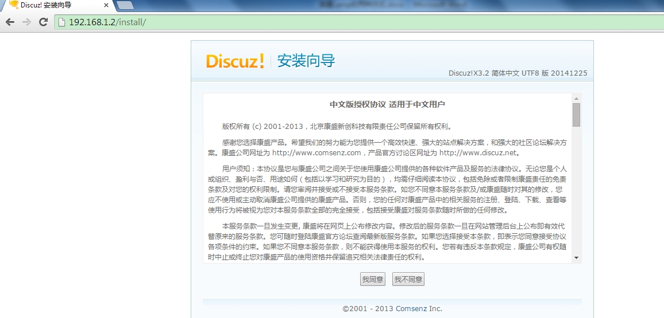The width and height of the screenshot is (664, 318).
Task: Click the license box scrollbar thumb
Action: 576,115
